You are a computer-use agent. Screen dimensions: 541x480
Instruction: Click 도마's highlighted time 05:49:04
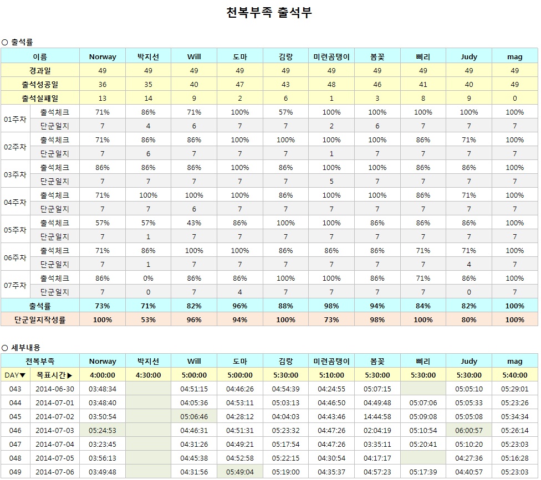[240, 472]
